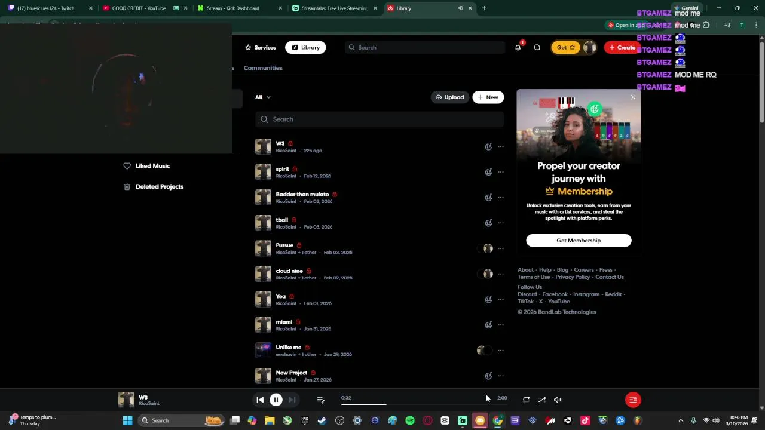Image resolution: width=765 pixels, height=430 pixels.
Task: Open more options for Badder than mulato
Action: 501,197
